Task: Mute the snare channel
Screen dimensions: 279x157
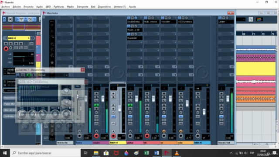Action: click(x=96, y=93)
